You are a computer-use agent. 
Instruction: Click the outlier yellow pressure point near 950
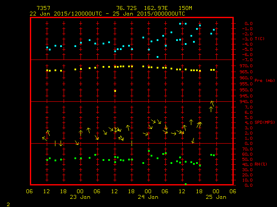pyautogui.click(x=115, y=91)
